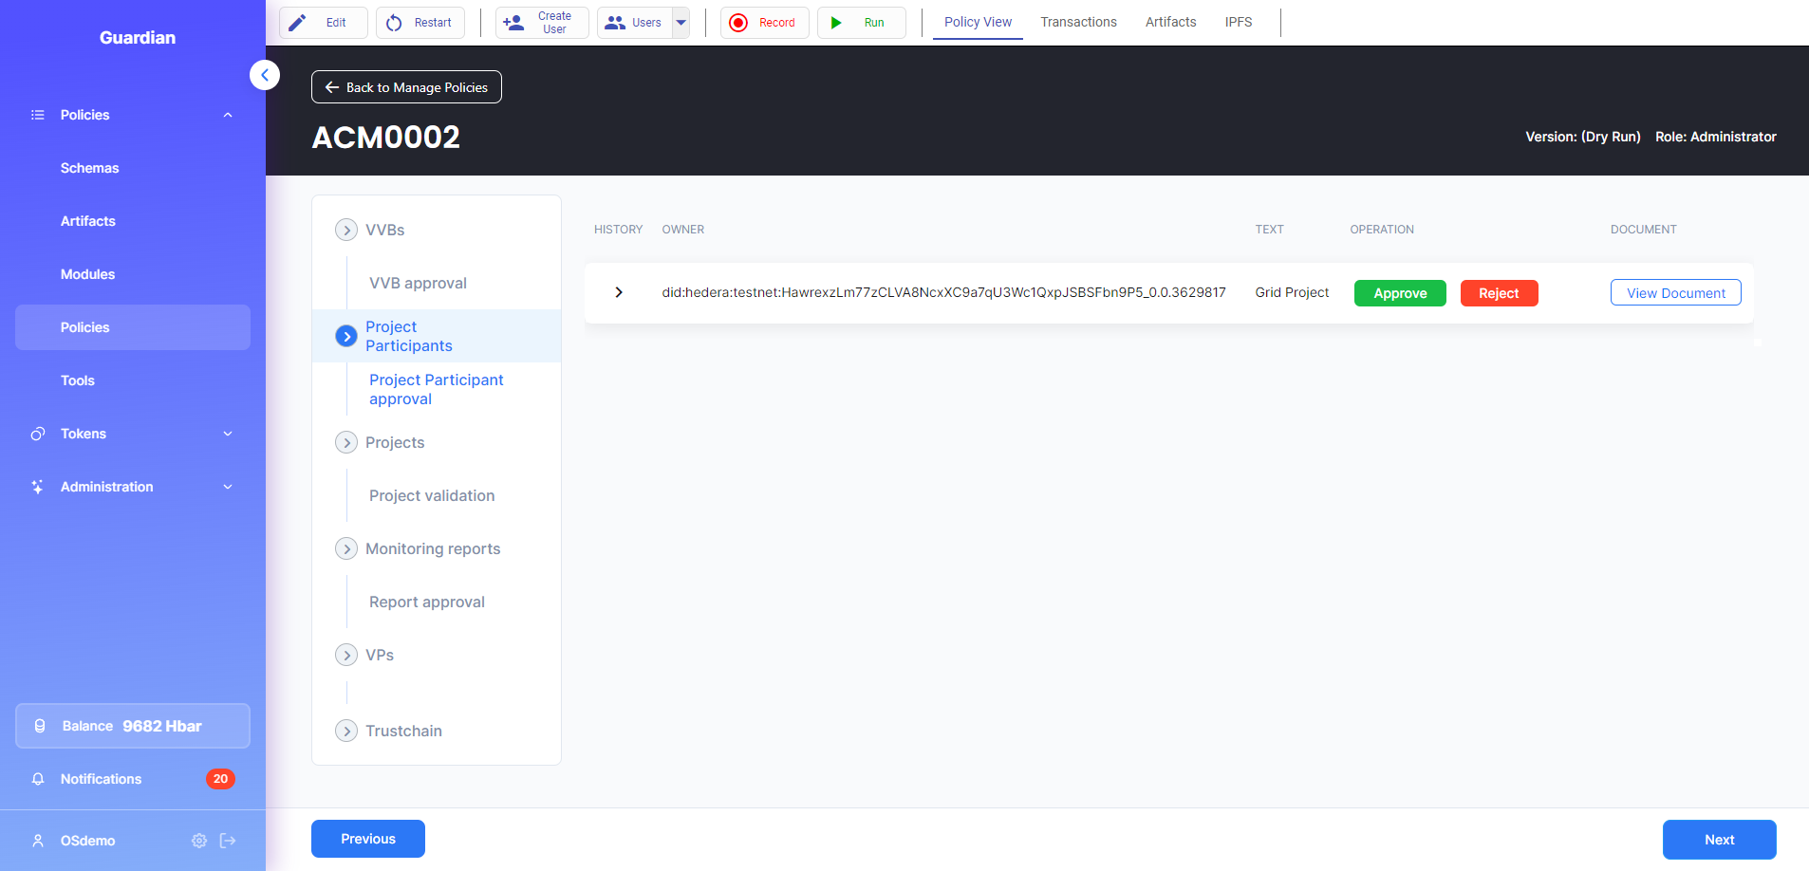Open settings gear next to OSdemo
This screenshot has width=1809, height=871.
199,841
